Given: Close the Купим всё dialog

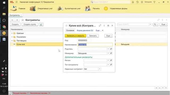Looking at the screenshot, I should (x=112, y=26).
